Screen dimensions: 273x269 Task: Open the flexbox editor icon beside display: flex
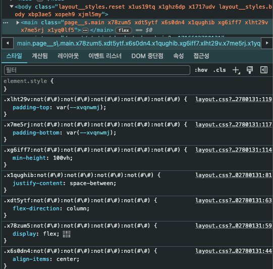(x=67, y=234)
